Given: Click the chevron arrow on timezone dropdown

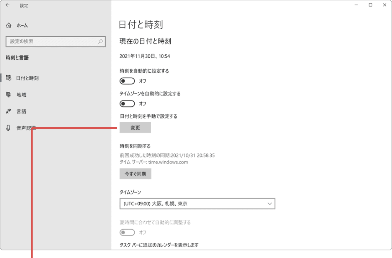Looking at the screenshot, I should (269, 204).
